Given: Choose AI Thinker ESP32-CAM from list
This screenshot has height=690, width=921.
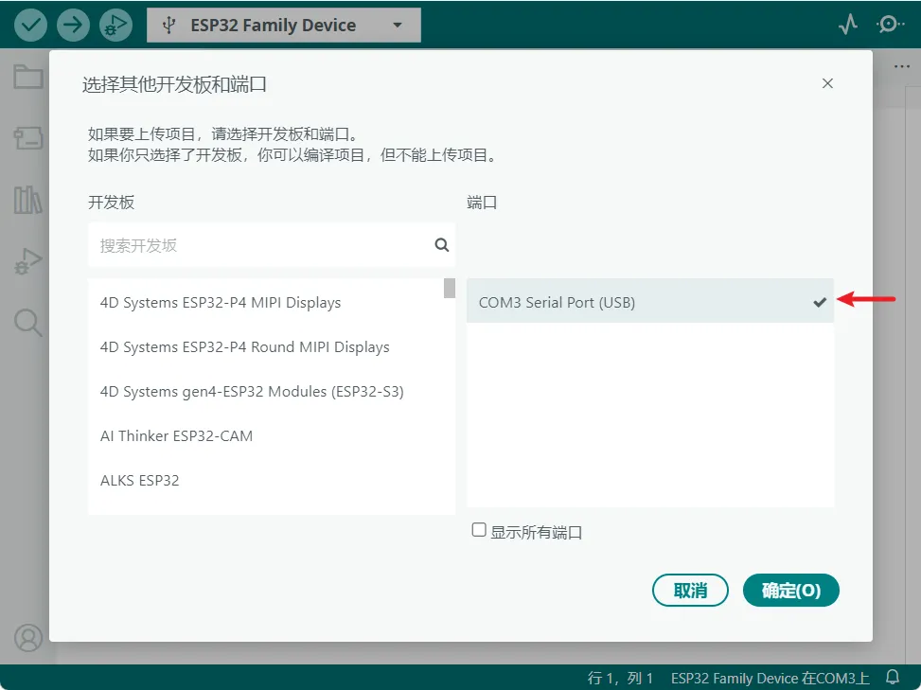Looking at the screenshot, I should (x=177, y=436).
